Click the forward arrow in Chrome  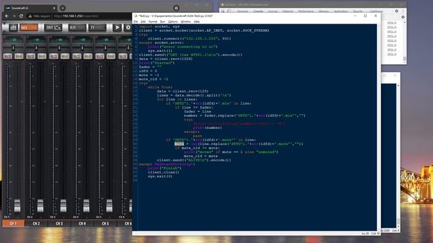[x=14, y=16]
